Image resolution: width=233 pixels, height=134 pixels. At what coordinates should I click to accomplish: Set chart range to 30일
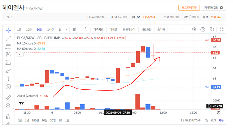pos(53,120)
